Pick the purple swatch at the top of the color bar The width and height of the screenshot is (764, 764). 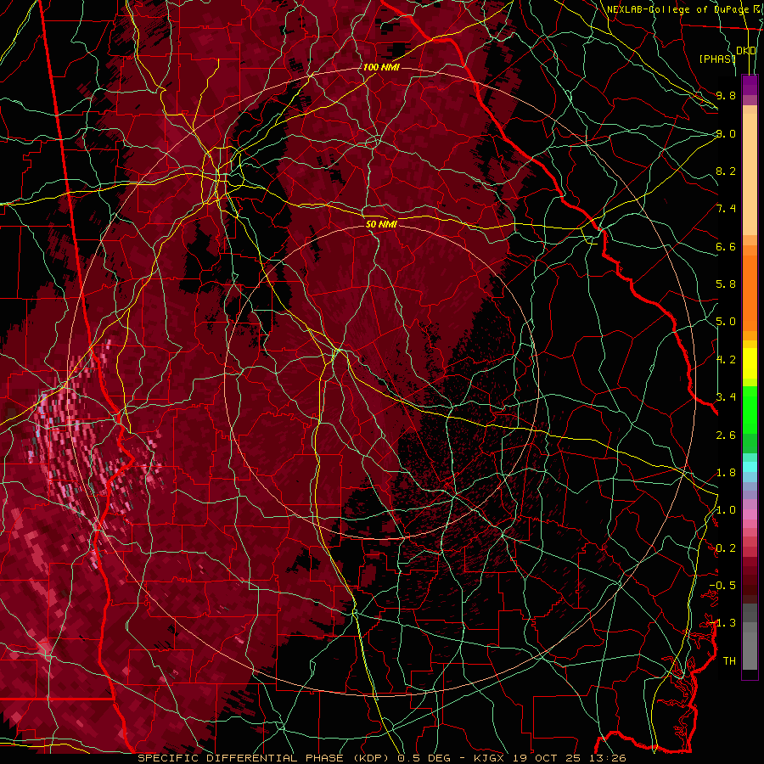pos(750,85)
